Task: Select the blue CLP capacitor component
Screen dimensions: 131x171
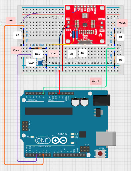Action: click(41, 63)
